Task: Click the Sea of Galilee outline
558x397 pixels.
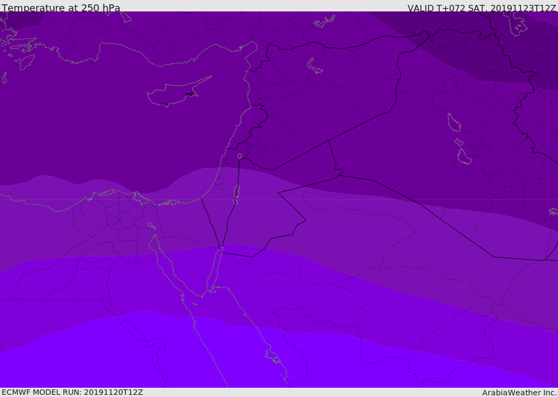Action: pyautogui.click(x=239, y=157)
